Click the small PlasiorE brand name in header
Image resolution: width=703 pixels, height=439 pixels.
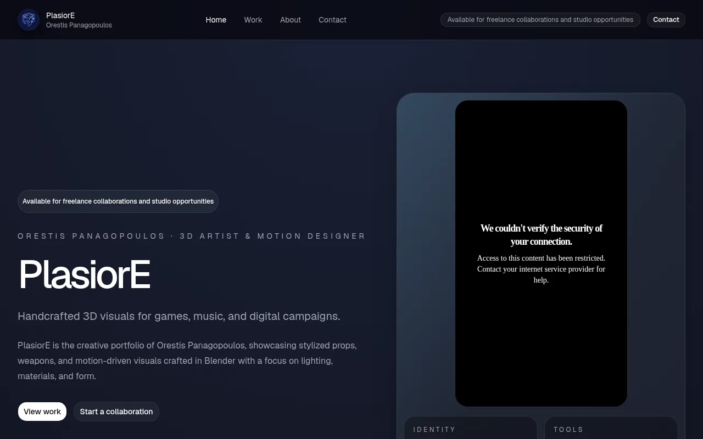click(x=60, y=15)
